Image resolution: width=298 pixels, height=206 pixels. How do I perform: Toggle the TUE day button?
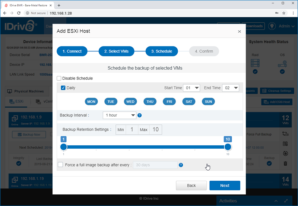click(111, 101)
